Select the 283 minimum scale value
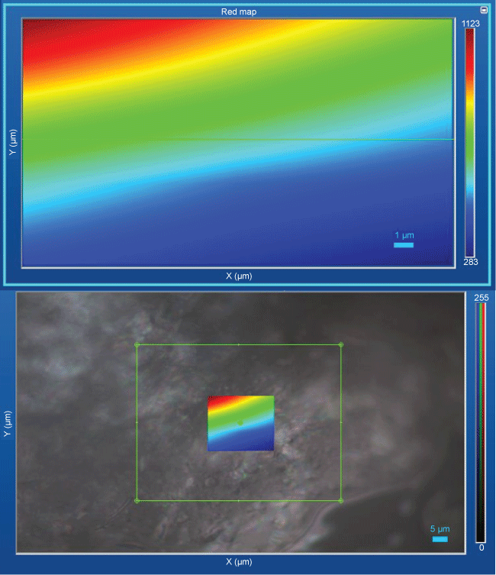 pyautogui.click(x=471, y=262)
